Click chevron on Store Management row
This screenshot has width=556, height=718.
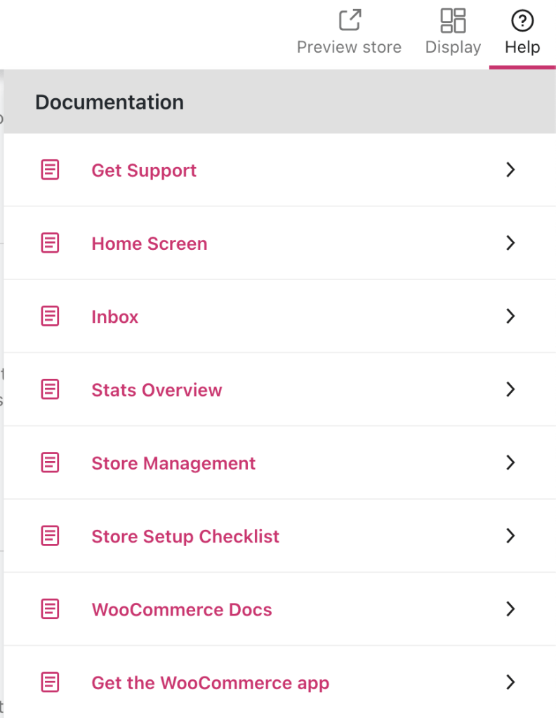(510, 463)
